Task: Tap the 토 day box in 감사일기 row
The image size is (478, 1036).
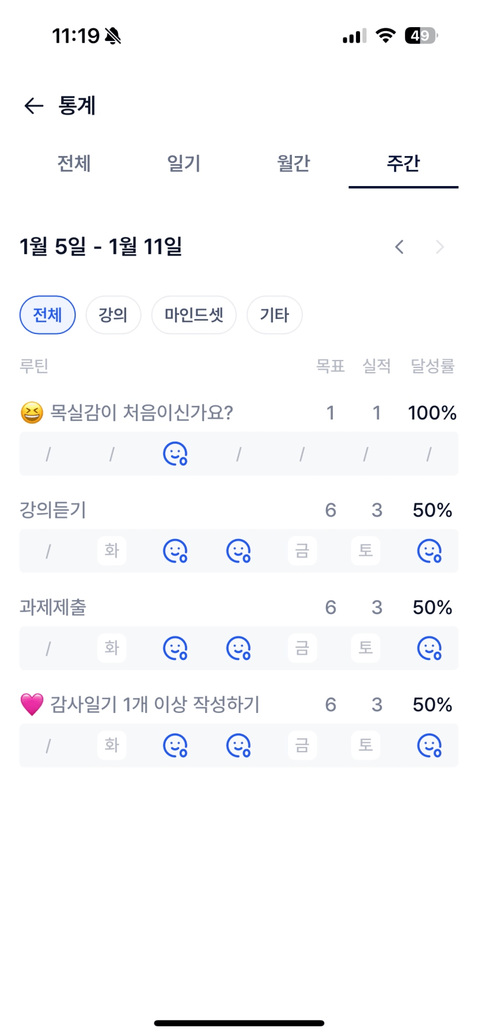Action: (366, 745)
